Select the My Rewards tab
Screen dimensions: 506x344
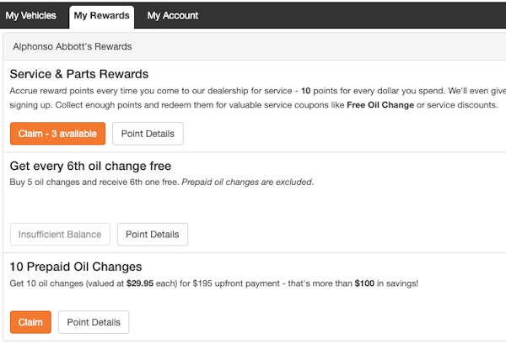[101, 15]
